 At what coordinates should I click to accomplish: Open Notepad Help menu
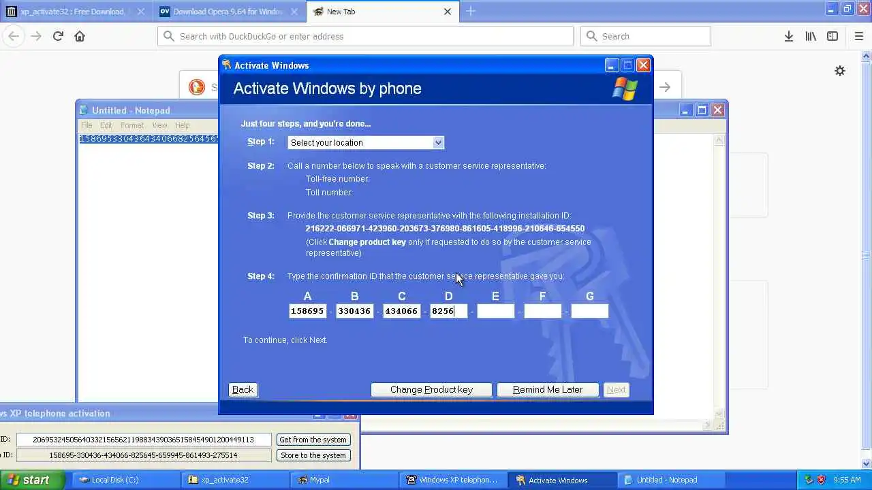coord(182,125)
